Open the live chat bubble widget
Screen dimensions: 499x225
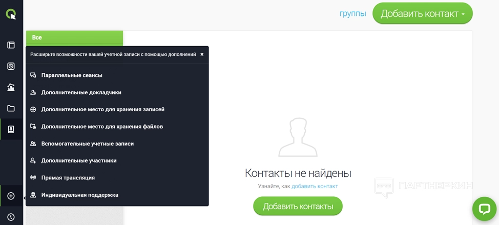point(484,209)
